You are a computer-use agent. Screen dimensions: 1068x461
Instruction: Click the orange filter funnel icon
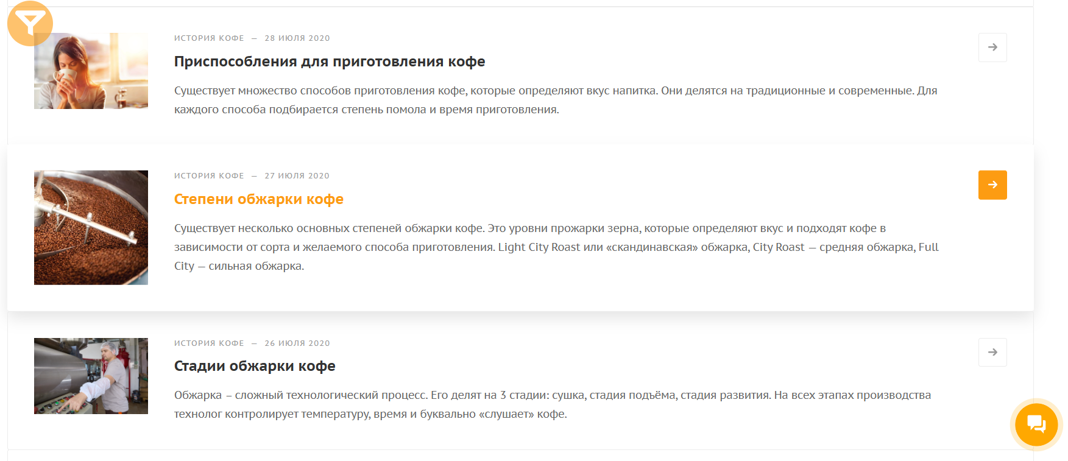(30, 24)
